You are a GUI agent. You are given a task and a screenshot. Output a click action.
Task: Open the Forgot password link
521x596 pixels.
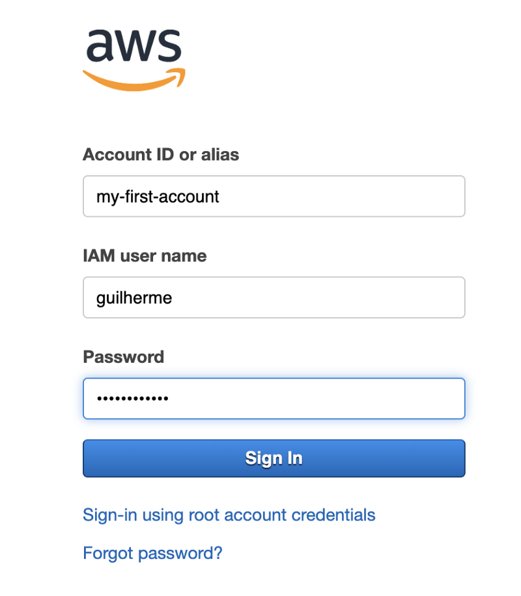click(152, 553)
